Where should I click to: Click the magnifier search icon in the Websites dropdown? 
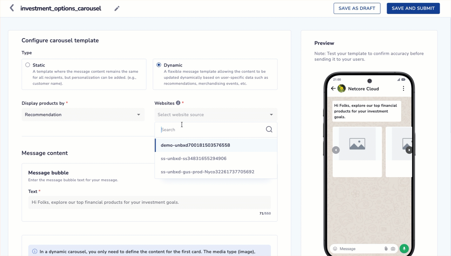269,129
